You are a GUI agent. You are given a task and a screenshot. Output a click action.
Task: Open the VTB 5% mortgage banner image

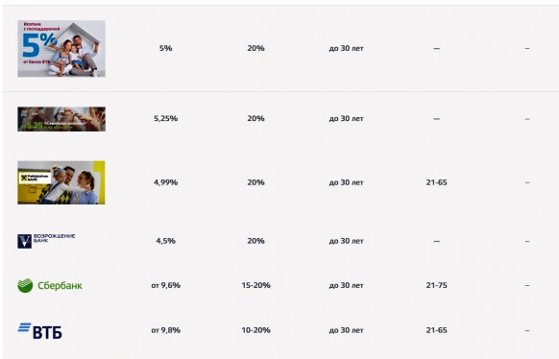coord(61,48)
